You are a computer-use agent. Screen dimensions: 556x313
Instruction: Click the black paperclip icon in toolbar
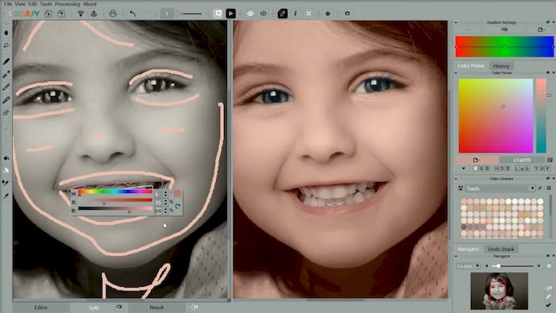(283, 14)
